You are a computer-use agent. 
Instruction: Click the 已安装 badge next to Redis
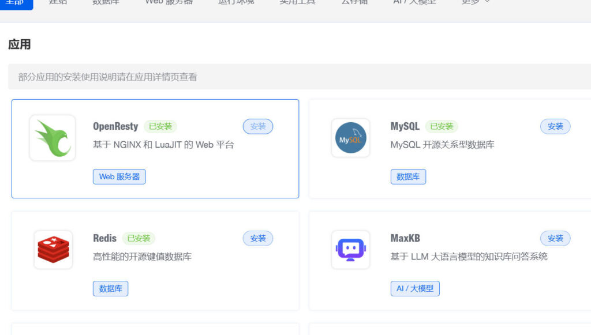(139, 238)
